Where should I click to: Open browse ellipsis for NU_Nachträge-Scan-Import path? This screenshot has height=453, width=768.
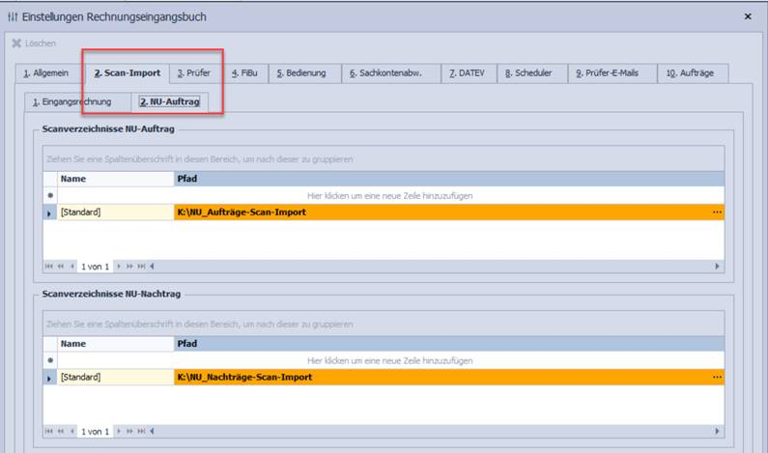point(717,377)
